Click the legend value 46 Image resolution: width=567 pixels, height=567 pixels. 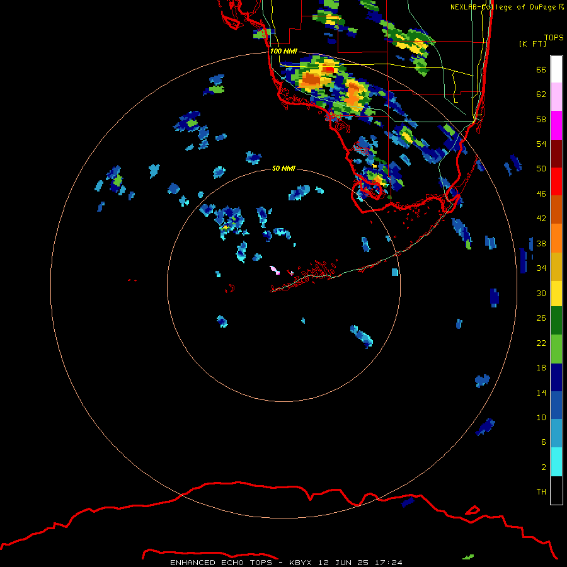coord(541,194)
